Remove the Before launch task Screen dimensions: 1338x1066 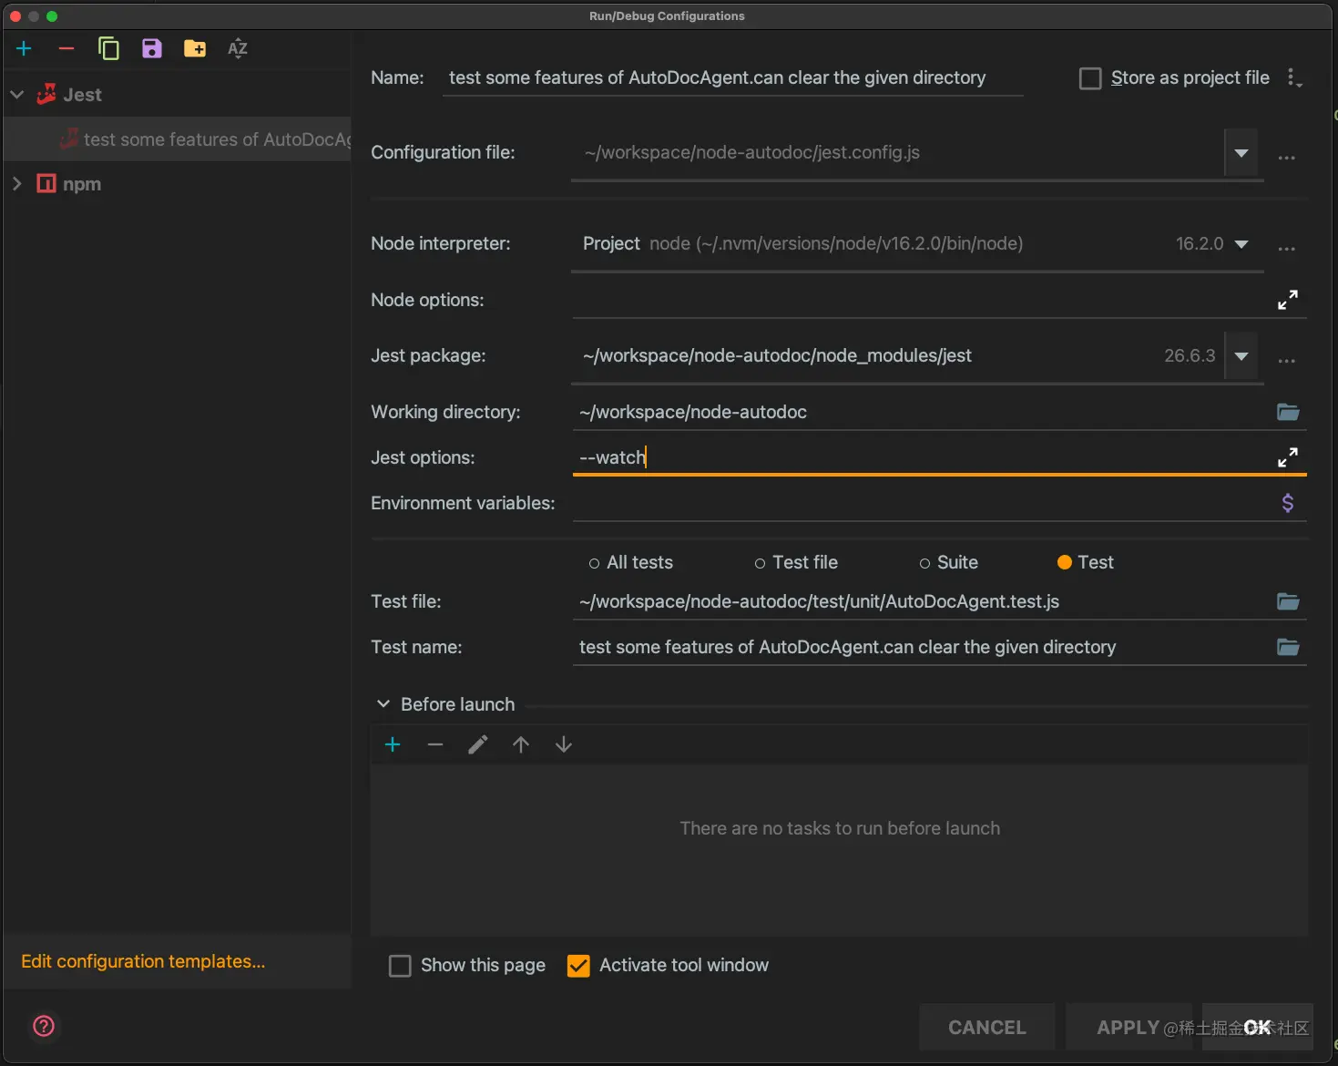click(x=435, y=744)
